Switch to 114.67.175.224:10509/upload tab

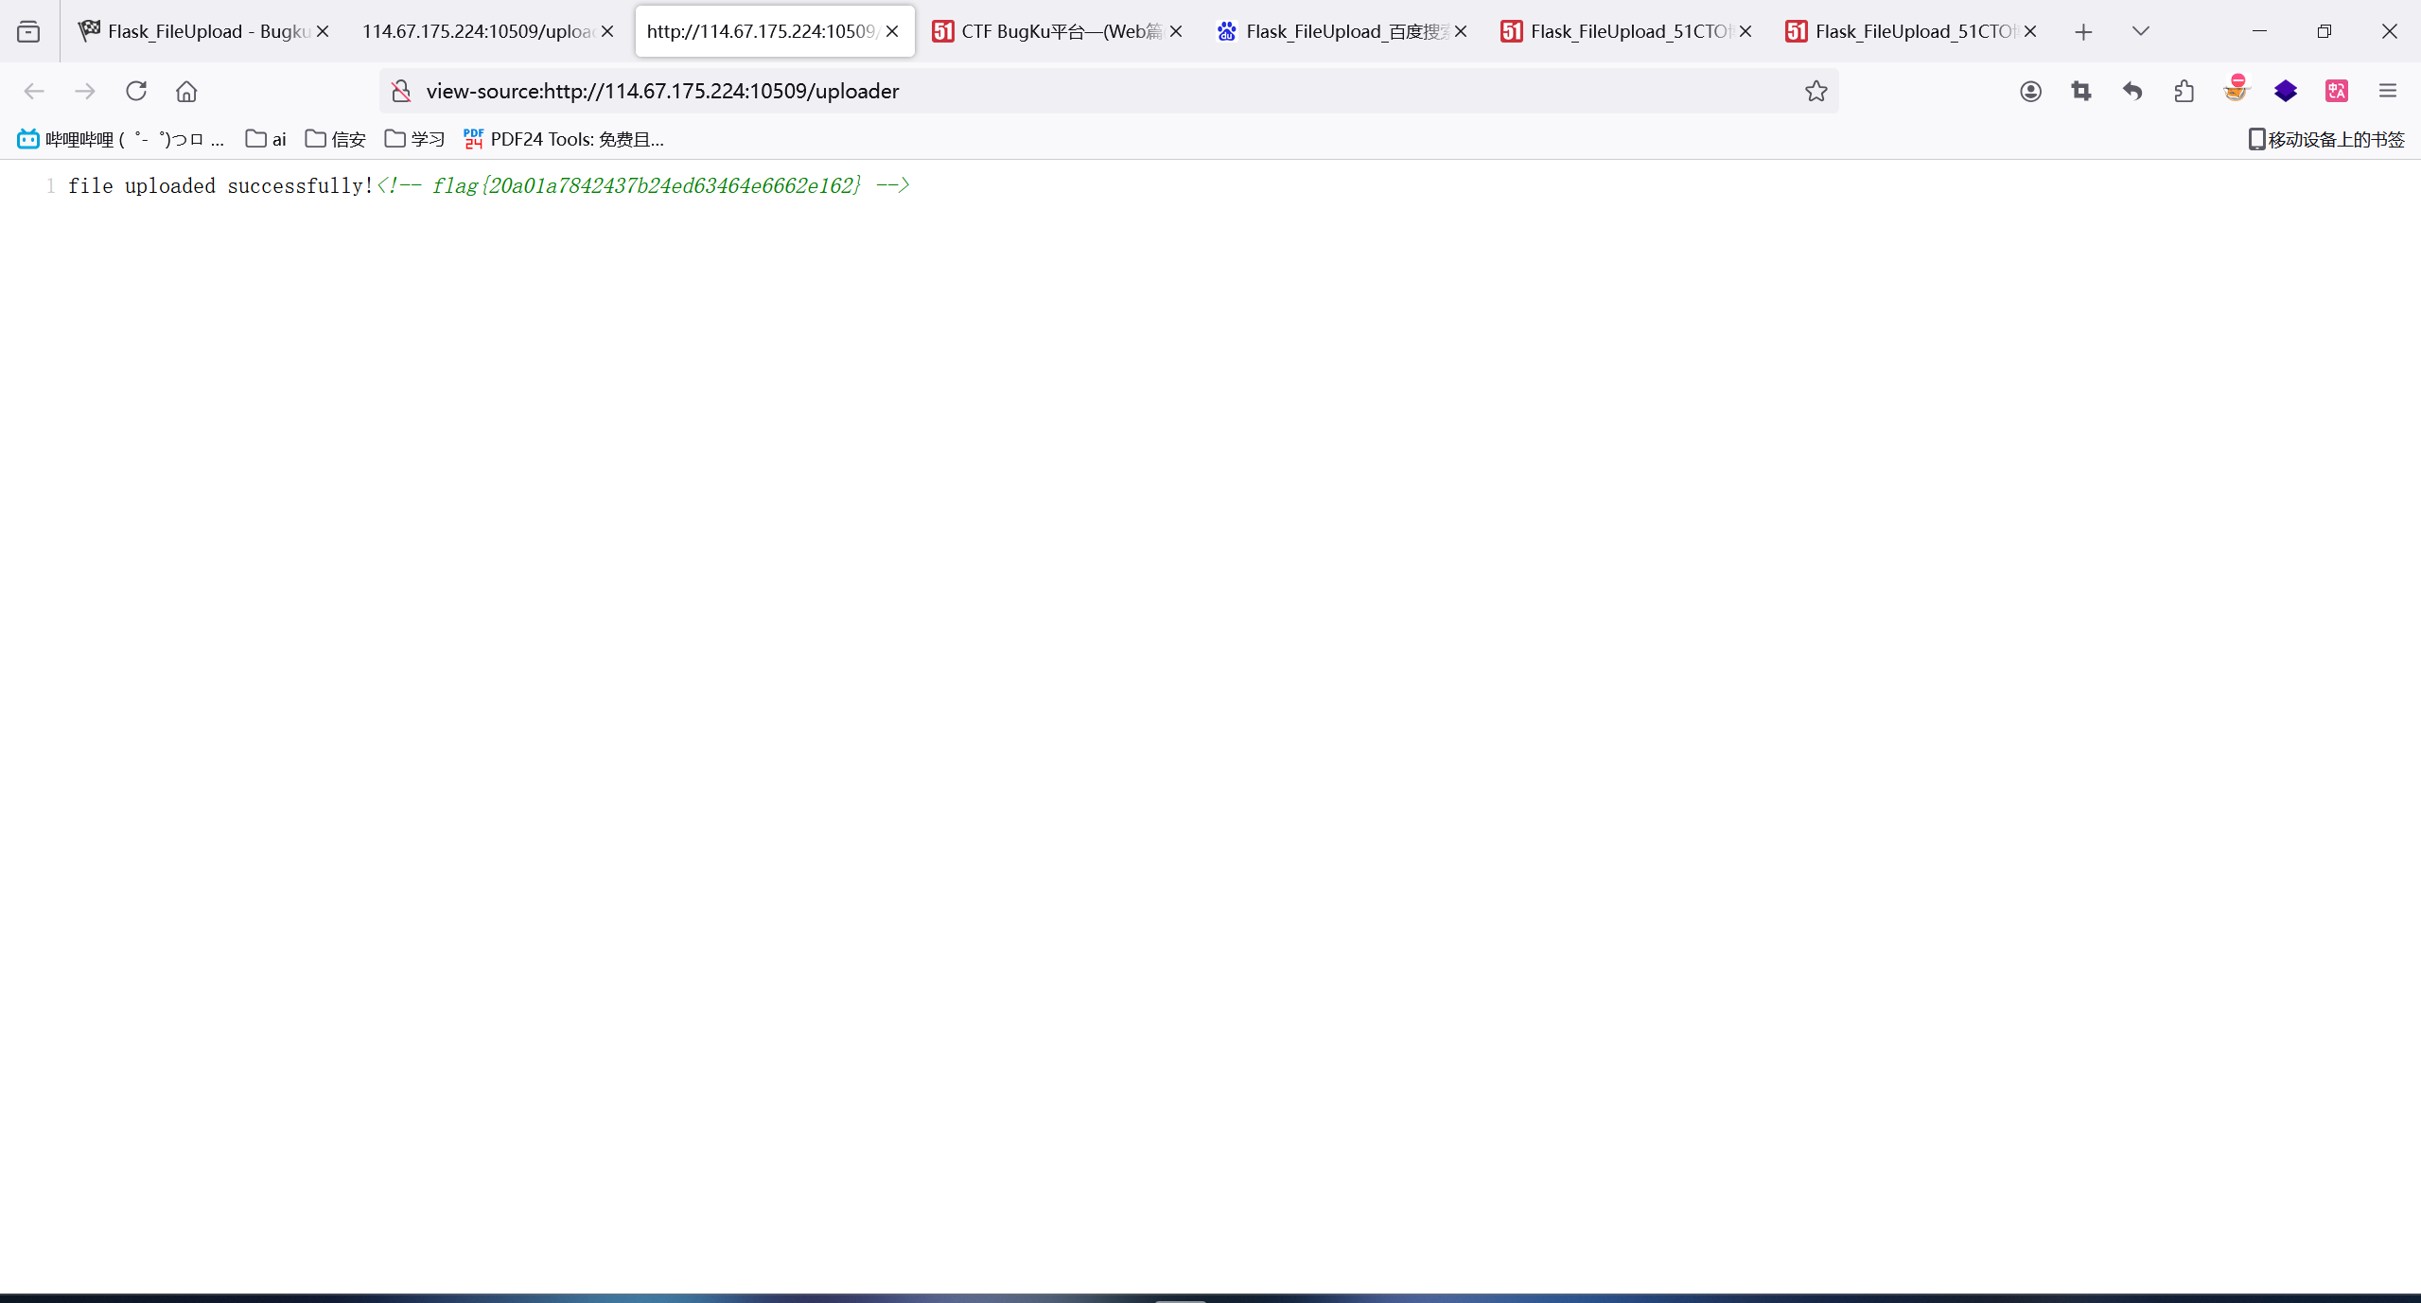(x=486, y=31)
